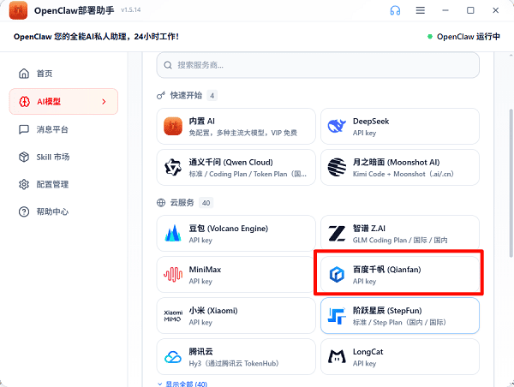
Task: Open the headset customer support icon
Action: [395, 10]
